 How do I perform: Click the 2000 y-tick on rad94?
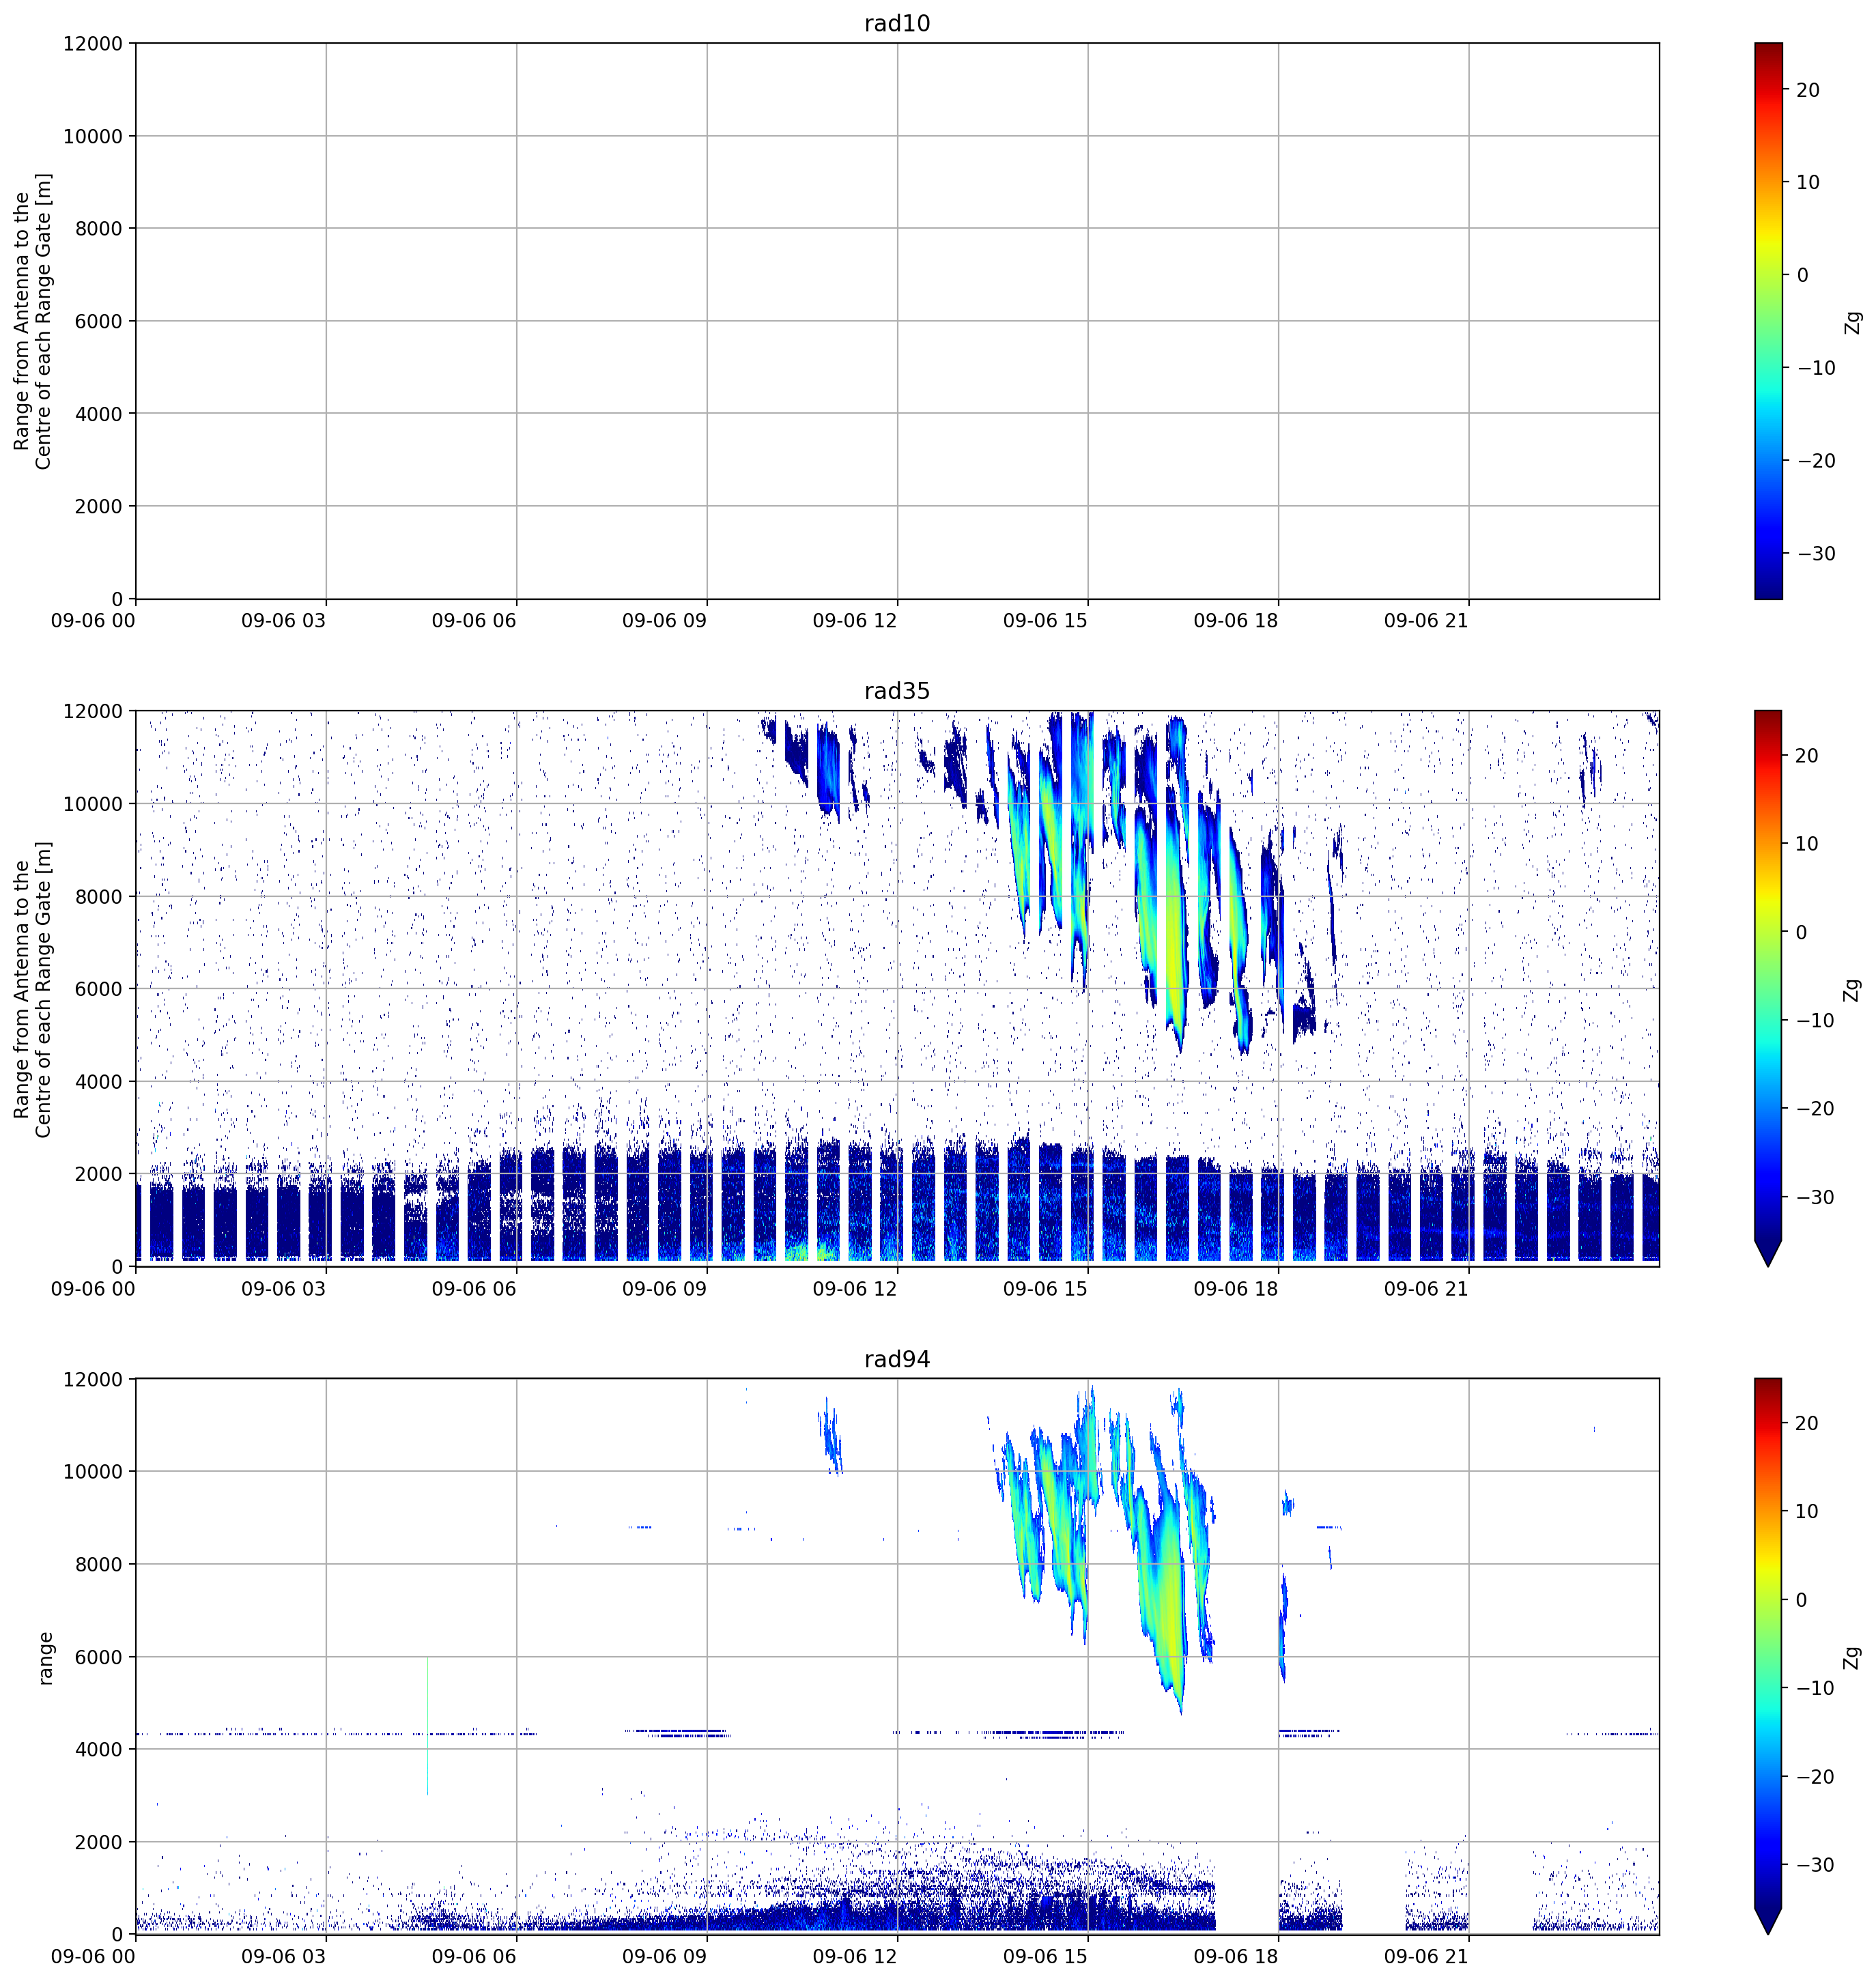coord(99,1842)
